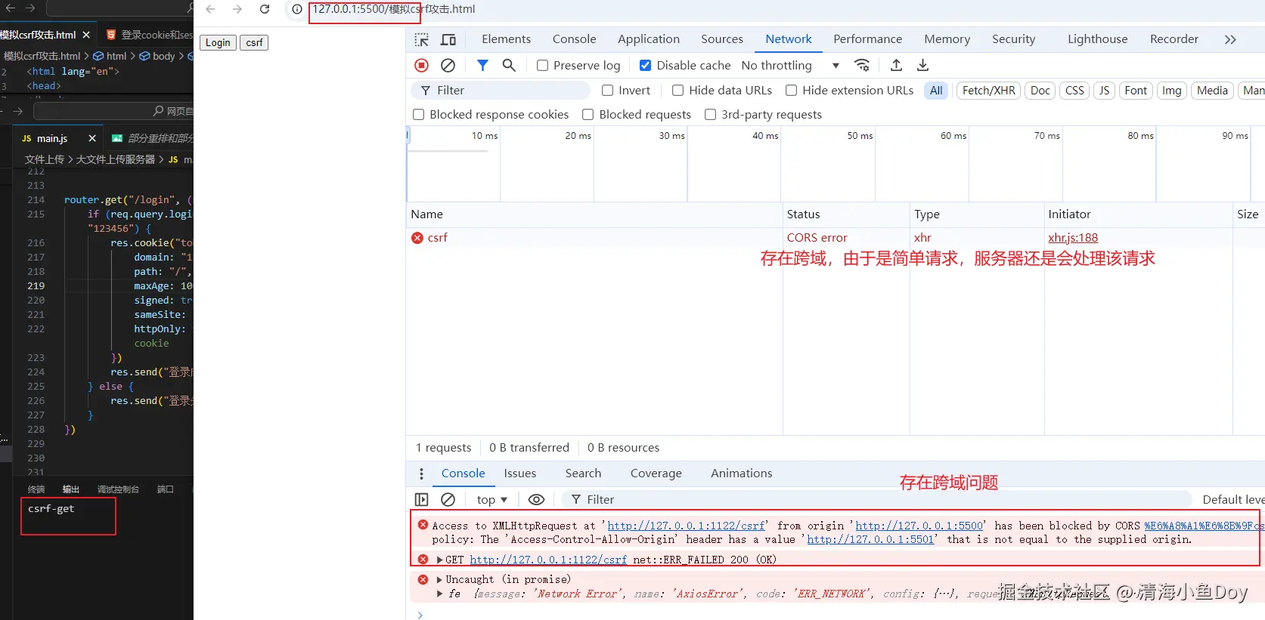Open the top context dropdown in console
The image size is (1265, 620).
tap(491, 500)
